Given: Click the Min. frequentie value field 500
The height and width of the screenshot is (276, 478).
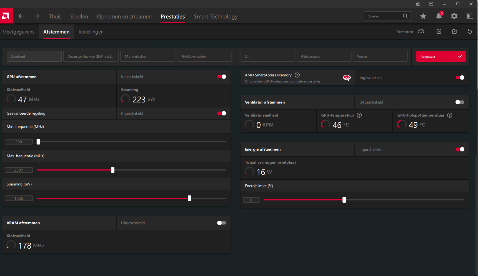Looking at the screenshot, I should 19,142.
